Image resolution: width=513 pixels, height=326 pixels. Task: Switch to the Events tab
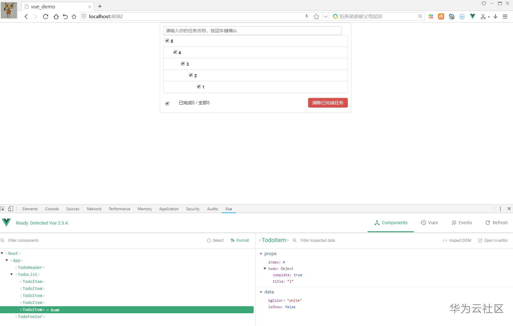[462, 223]
